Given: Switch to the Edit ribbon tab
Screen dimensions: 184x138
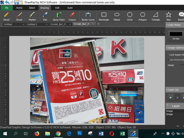Looking at the screenshot, I should click(57, 8).
